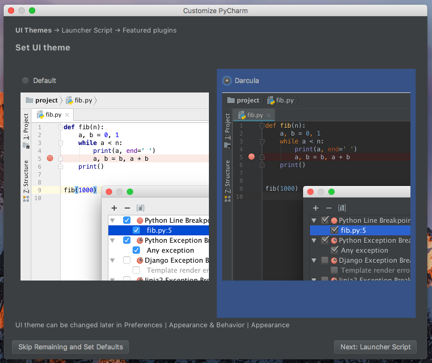Viewport: 432px width, 363px height.
Task: Toggle the fib.py:5 checkbox in Default preview
Action: pyautogui.click(x=136, y=230)
